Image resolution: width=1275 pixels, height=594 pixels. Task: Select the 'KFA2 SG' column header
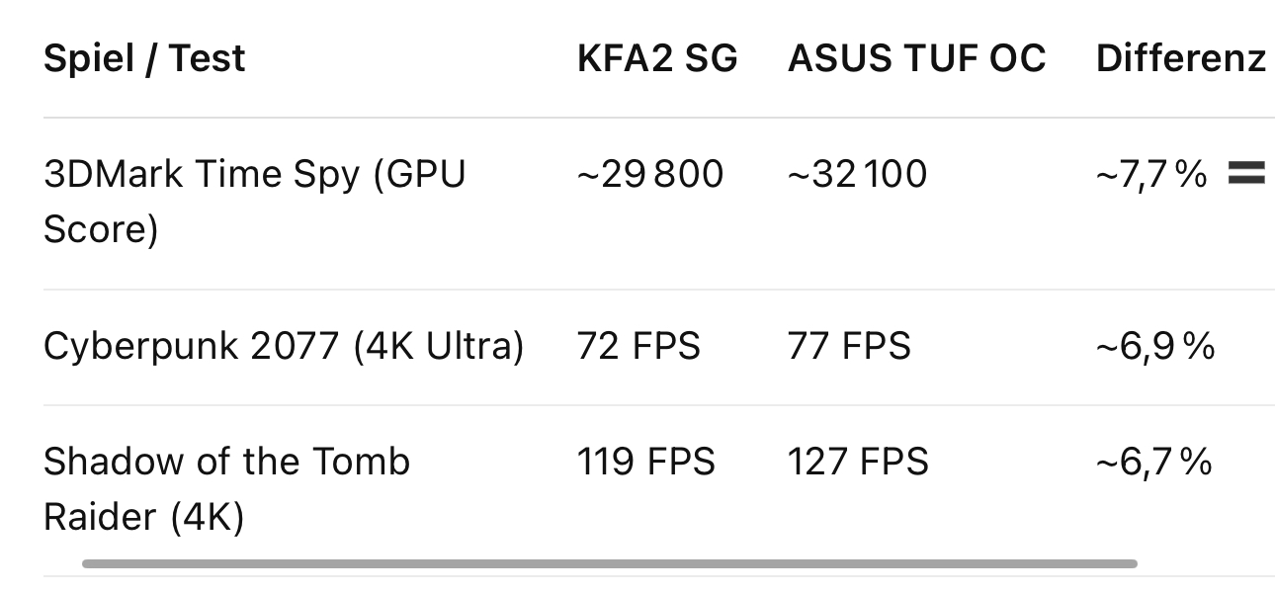click(x=657, y=58)
